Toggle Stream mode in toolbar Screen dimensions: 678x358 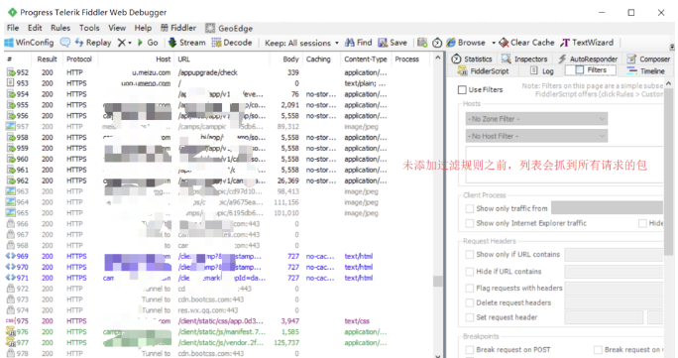click(x=186, y=43)
